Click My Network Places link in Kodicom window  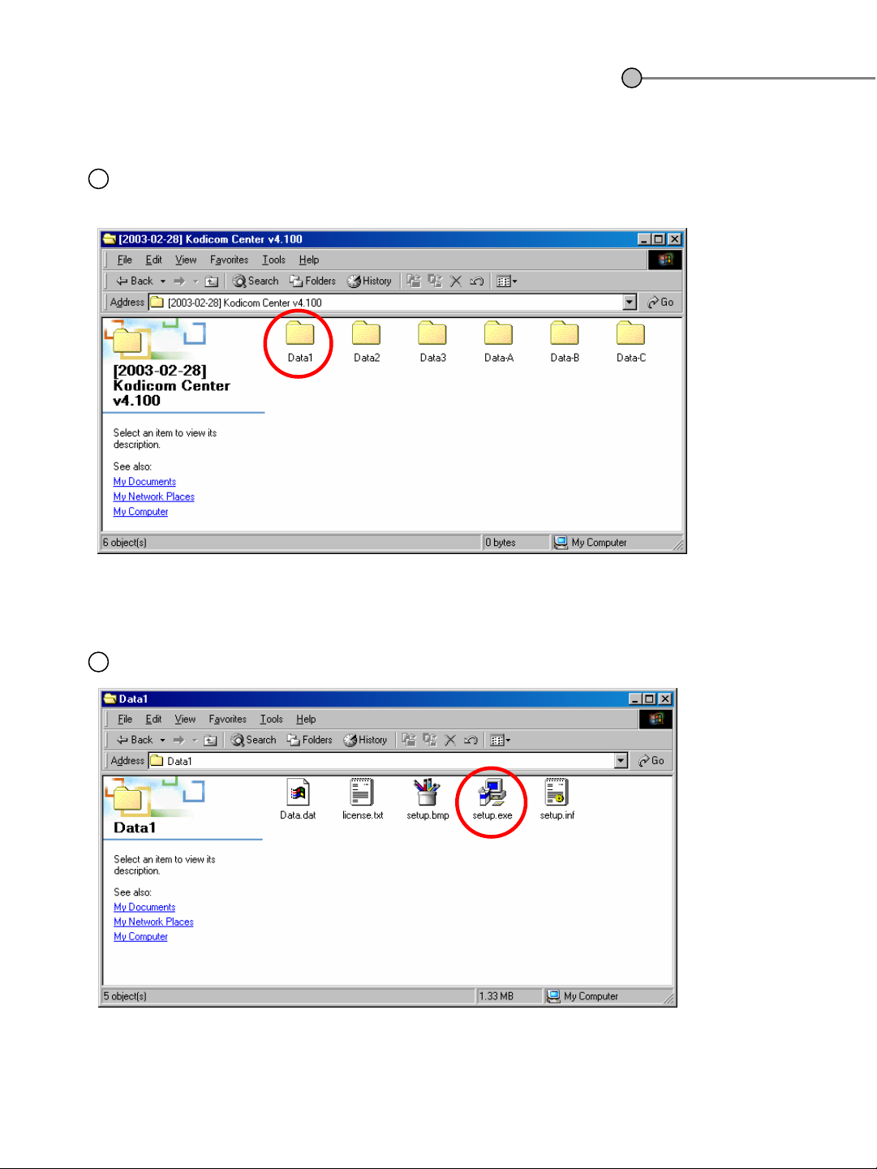pos(153,497)
